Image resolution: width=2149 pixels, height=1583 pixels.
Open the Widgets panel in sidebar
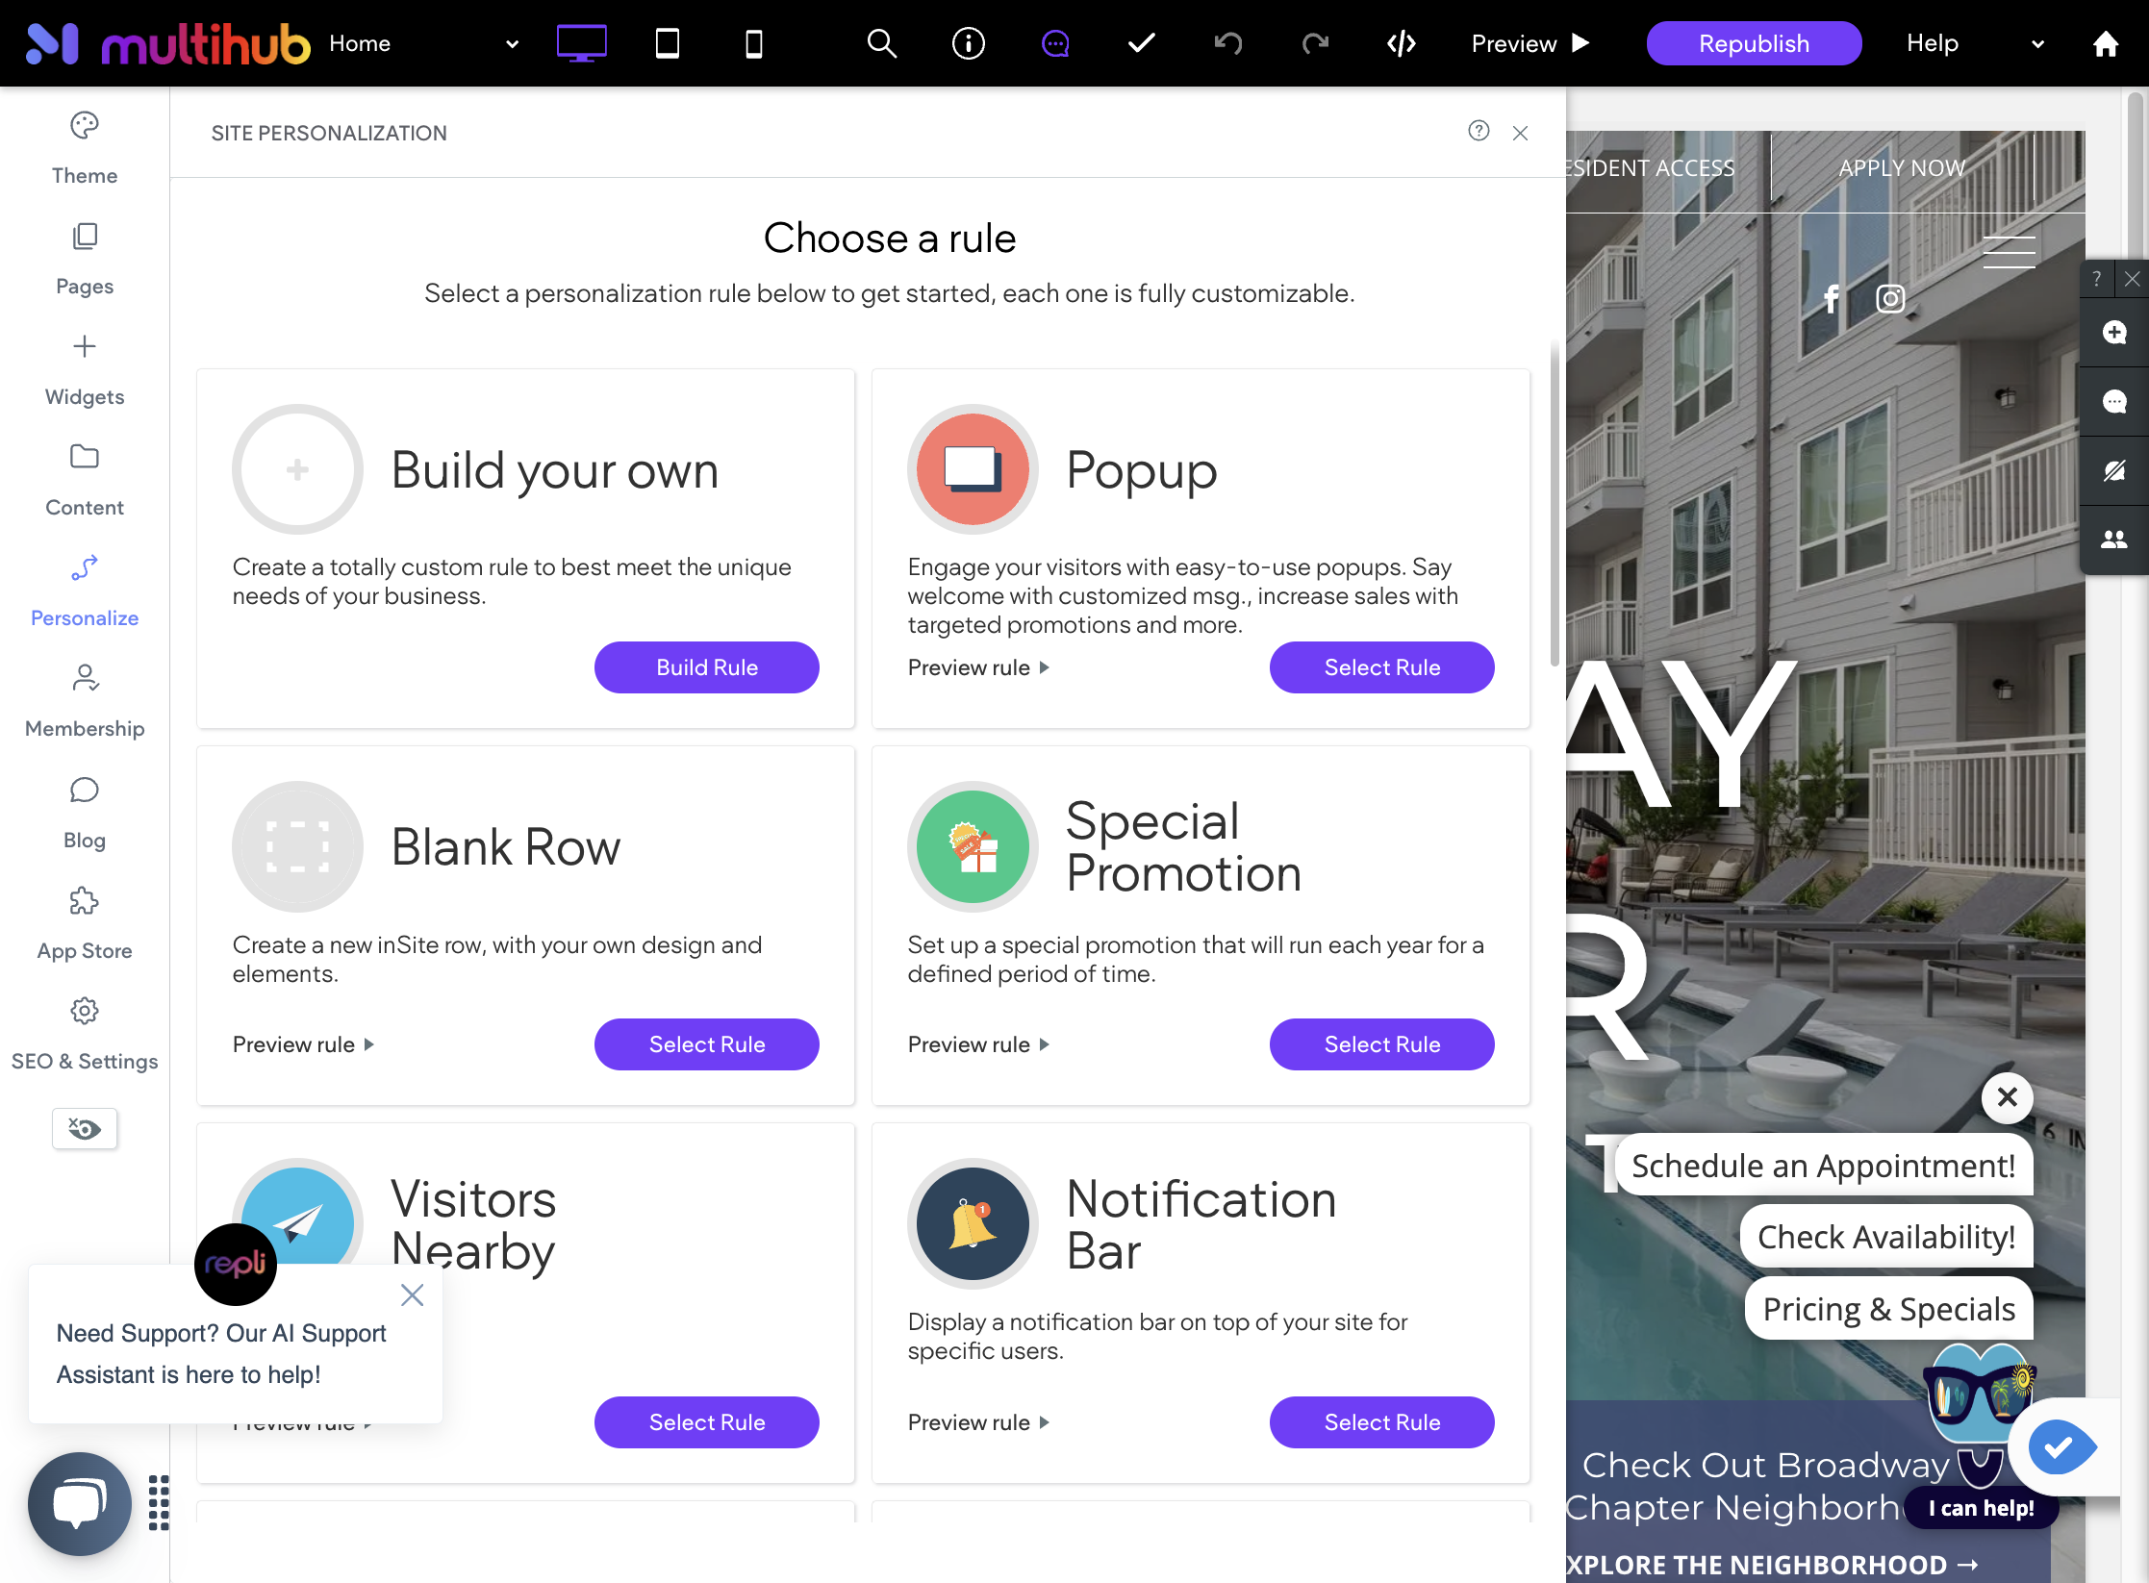[x=85, y=369]
